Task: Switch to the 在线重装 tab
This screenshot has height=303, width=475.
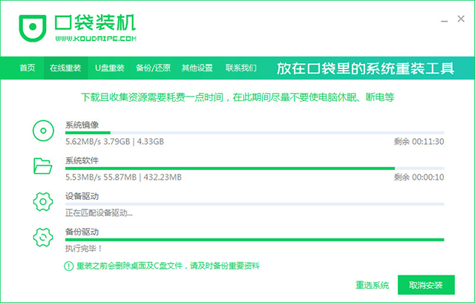Action: coord(66,68)
